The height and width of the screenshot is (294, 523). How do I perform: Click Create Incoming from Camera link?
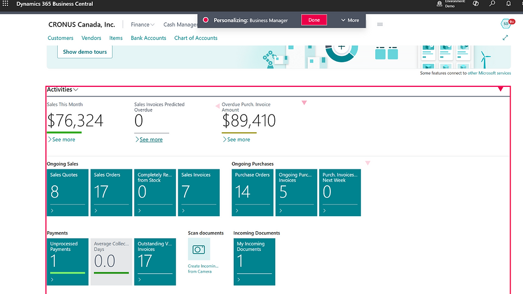click(203, 268)
